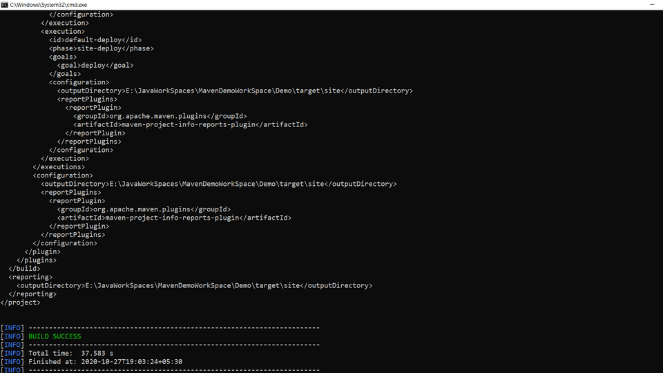Click the closing </project> tag
The height and width of the screenshot is (373, 663).
(21, 303)
